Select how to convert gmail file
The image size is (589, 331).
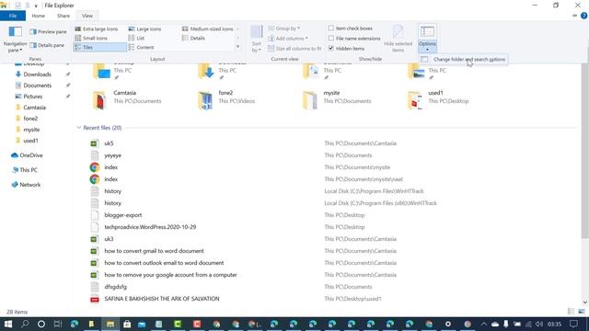click(154, 251)
